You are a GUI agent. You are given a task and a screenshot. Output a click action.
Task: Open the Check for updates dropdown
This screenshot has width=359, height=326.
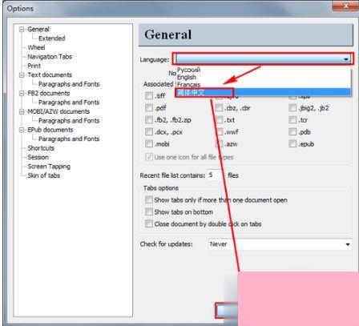(280, 244)
